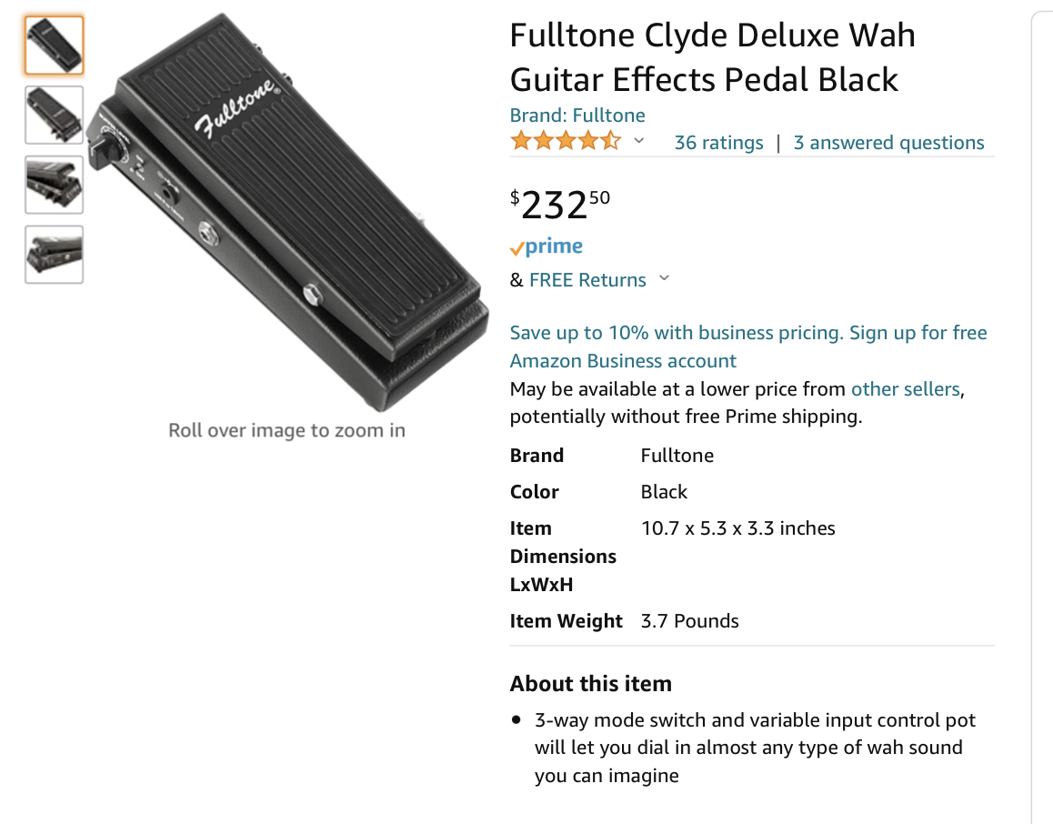Select the second product thumbnail image
Screen dimensions: 1053x824
[55, 115]
